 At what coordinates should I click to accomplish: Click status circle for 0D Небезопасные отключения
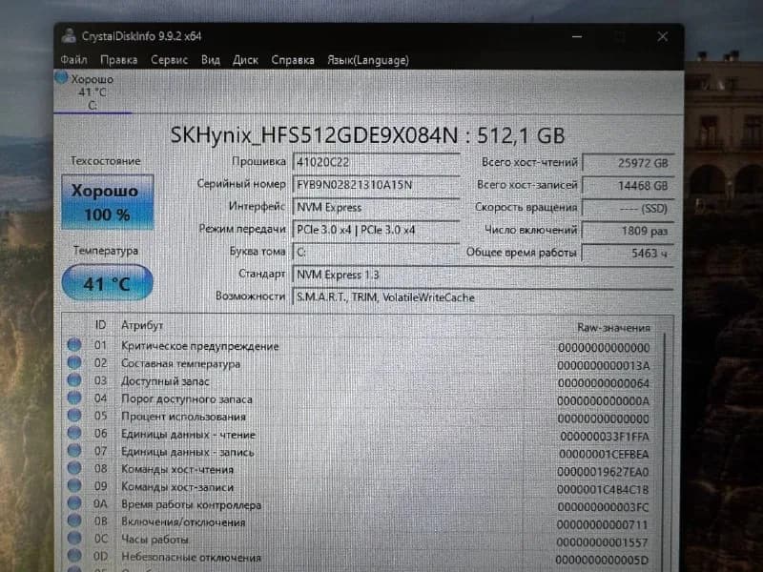tap(74, 556)
